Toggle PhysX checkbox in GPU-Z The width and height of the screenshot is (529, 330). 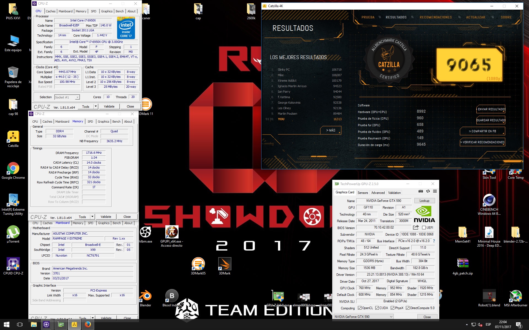(x=392, y=308)
